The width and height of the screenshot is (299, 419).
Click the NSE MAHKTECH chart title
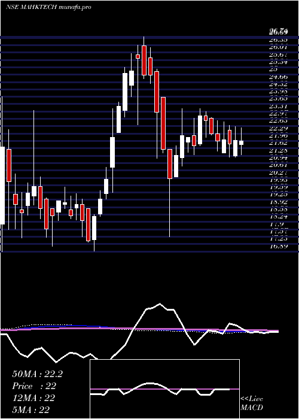point(48,7)
